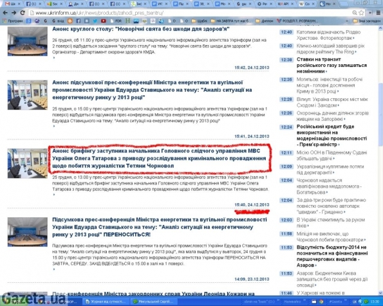Click the conference hall thumbnail beside Stavytskyi announcement
The height and width of the screenshot is (306, 383).
point(27,95)
